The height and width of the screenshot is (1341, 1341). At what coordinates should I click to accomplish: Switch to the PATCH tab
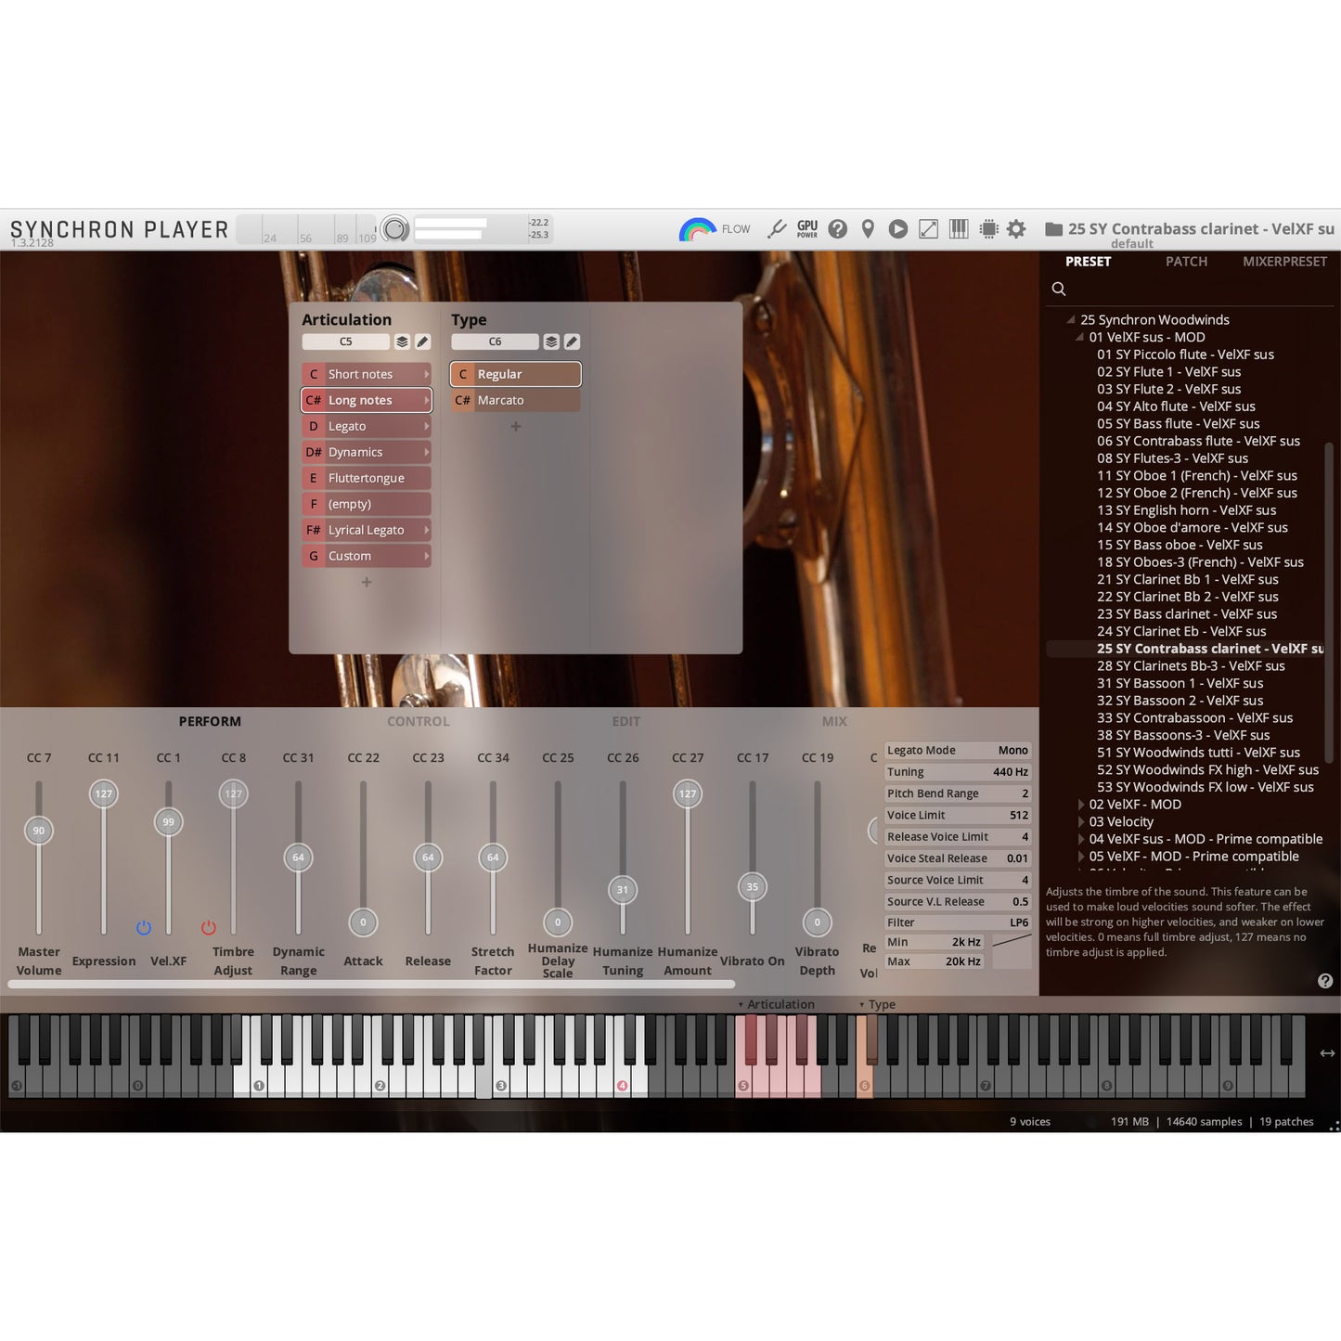tap(1186, 261)
